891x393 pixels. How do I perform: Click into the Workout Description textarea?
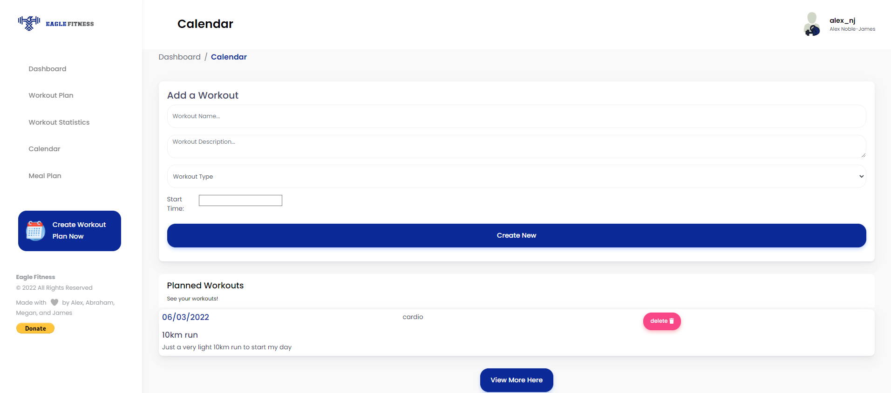[x=517, y=147]
